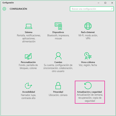Click the magnifier icon in search box
116x116 pixels.
[x=112, y=9]
